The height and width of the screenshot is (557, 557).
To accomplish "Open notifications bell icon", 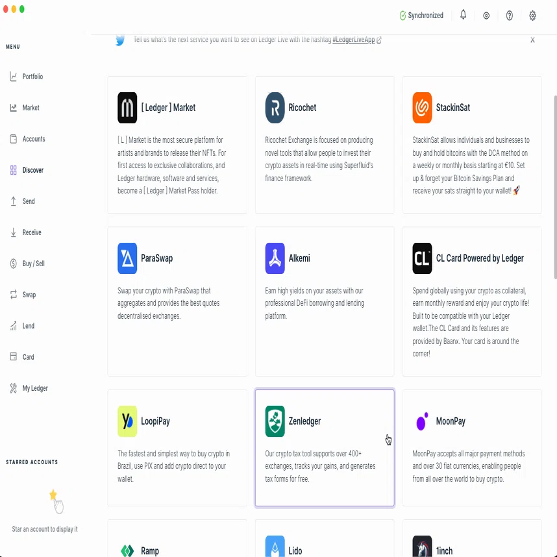I will point(463,15).
